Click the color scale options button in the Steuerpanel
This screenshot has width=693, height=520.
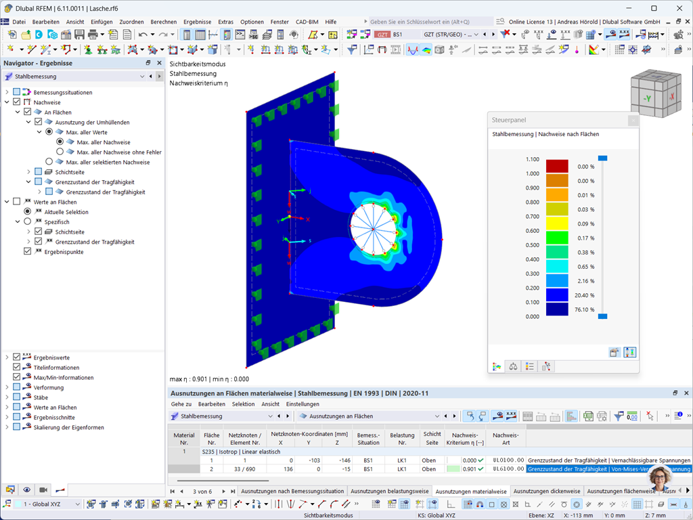tap(629, 352)
